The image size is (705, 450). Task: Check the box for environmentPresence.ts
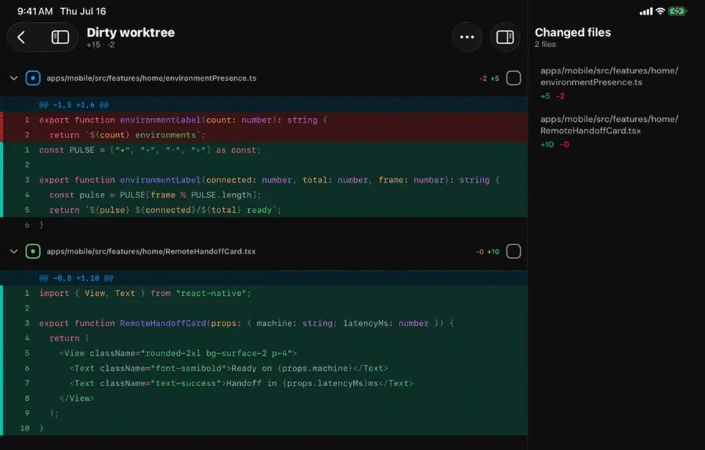click(x=513, y=79)
